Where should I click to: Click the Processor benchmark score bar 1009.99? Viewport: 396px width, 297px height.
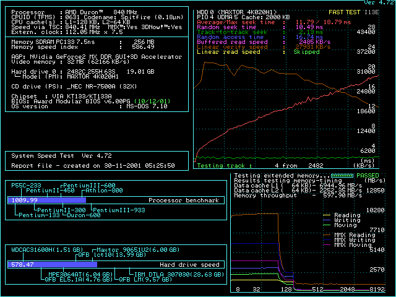coord(47,200)
